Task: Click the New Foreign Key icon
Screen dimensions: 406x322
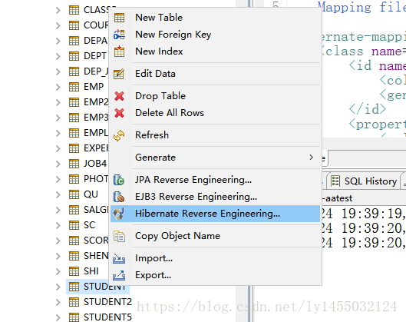Action: point(120,35)
